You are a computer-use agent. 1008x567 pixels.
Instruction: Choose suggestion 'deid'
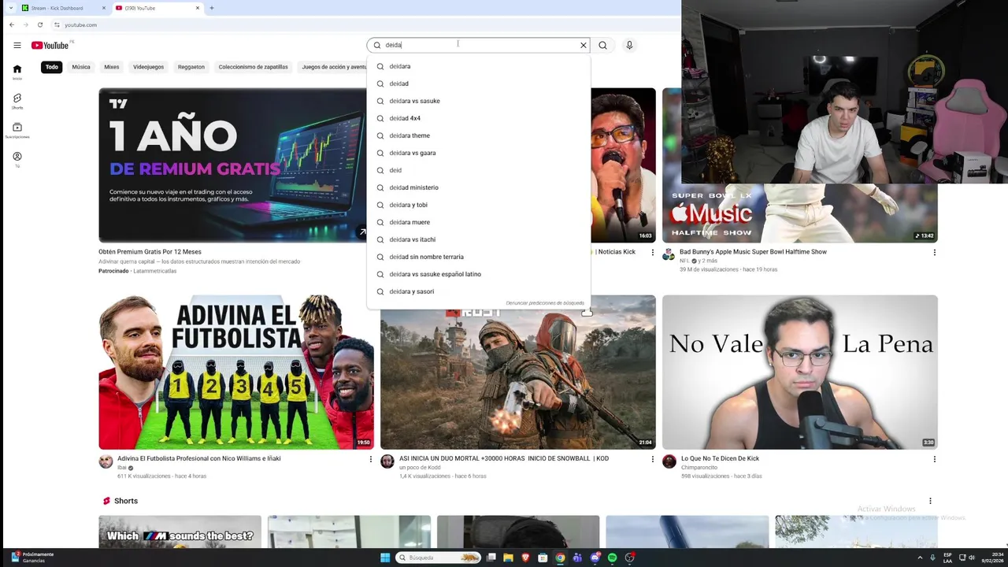(x=479, y=170)
